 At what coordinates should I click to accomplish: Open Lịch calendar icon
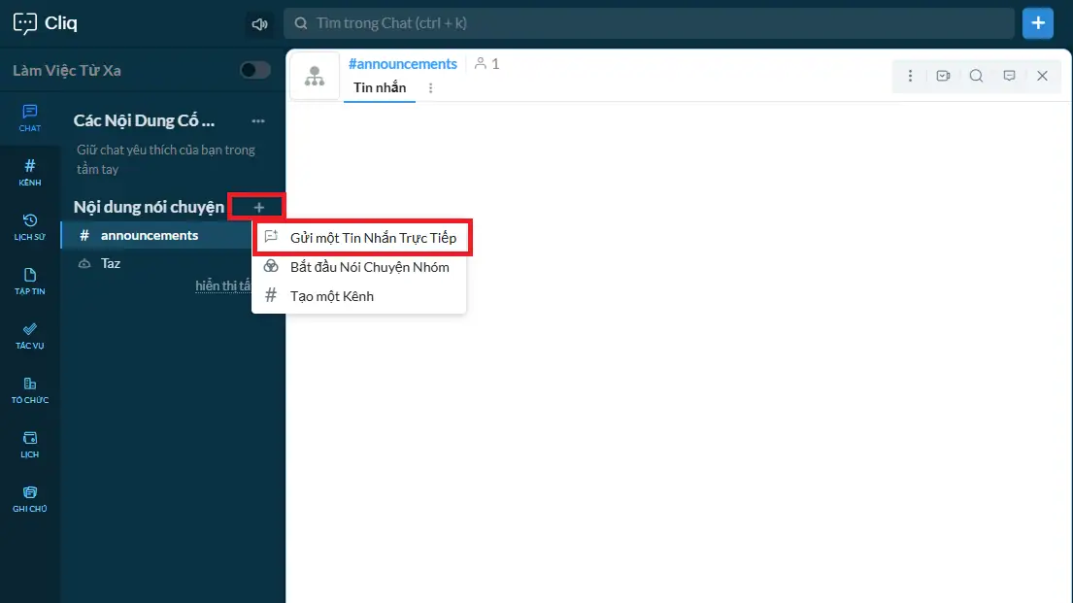(30, 444)
